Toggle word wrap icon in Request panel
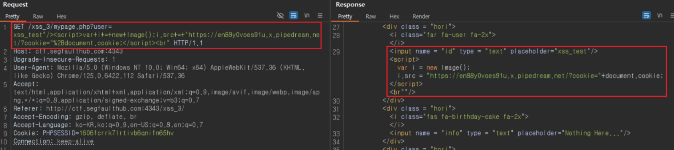674x150 pixels. tap(294, 16)
